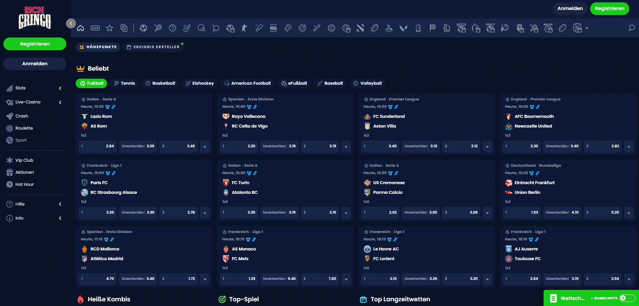Expand the Hilfe sidebar section
Image resolution: width=639 pixels, height=306 pixels.
tap(60, 204)
